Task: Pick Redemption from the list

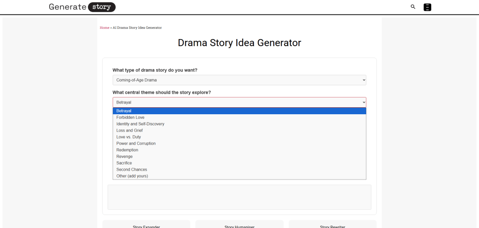Action: (127, 150)
